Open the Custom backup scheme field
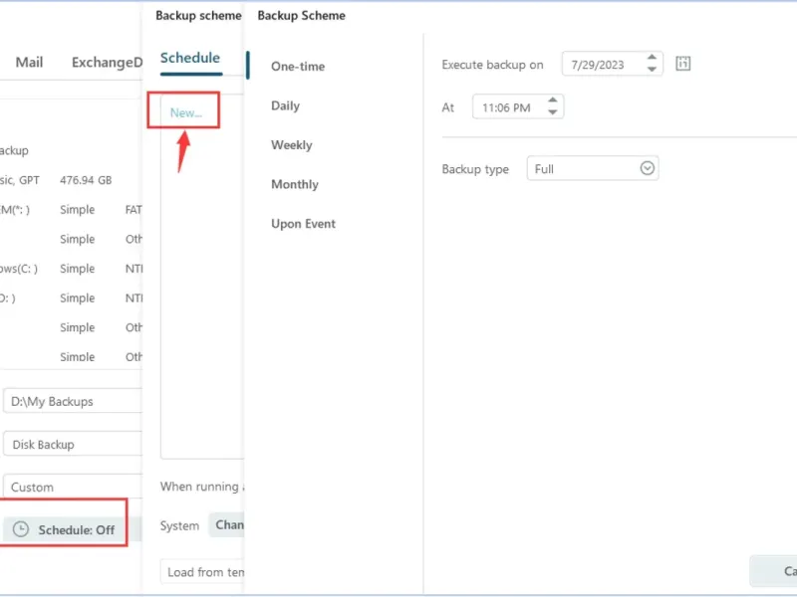Image resolution: width=797 pixels, height=597 pixels. (x=72, y=488)
